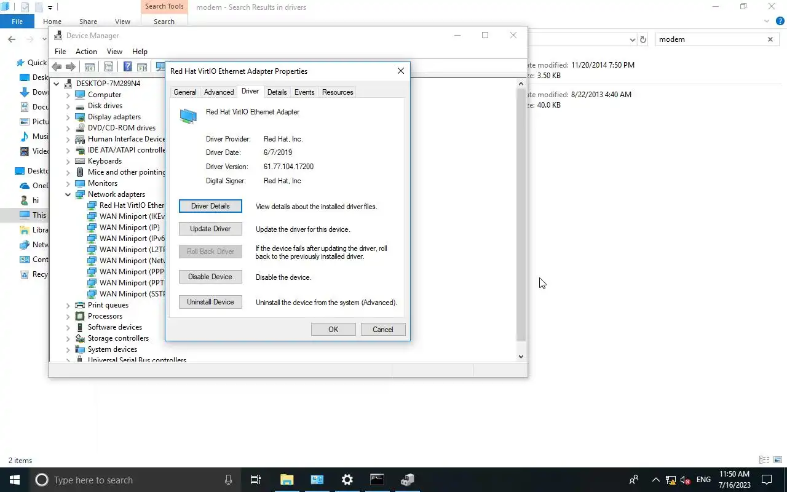
Task: Open the blue File tab in Explorer
Action: pos(17,22)
